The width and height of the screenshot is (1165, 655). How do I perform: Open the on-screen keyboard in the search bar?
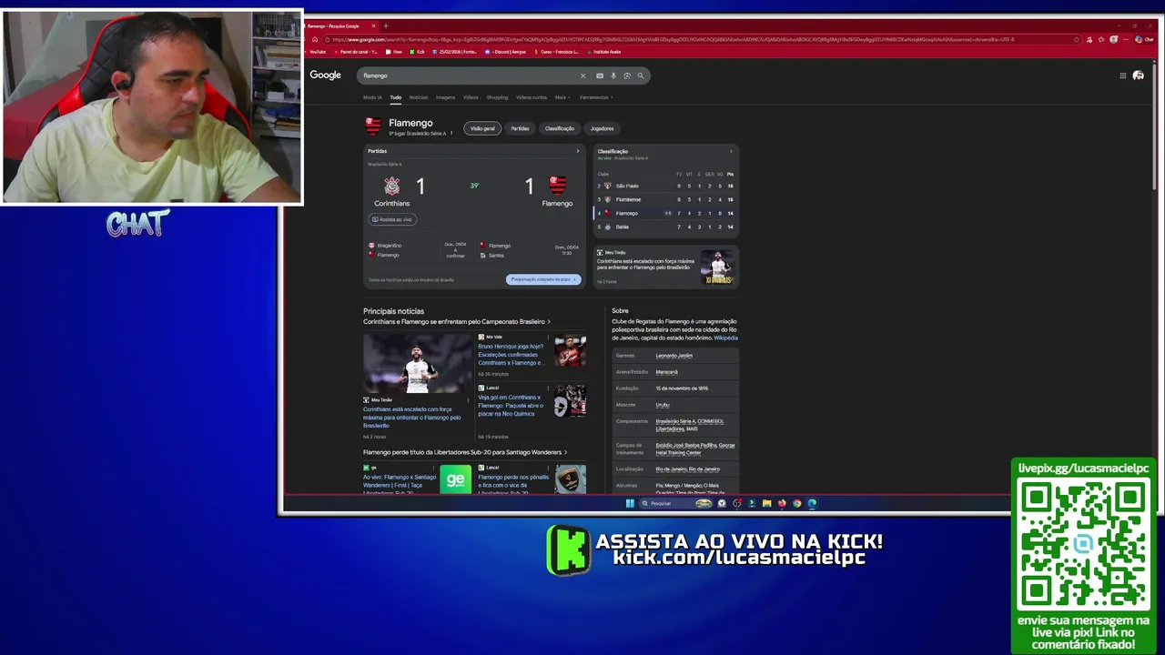tap(600, 76)
